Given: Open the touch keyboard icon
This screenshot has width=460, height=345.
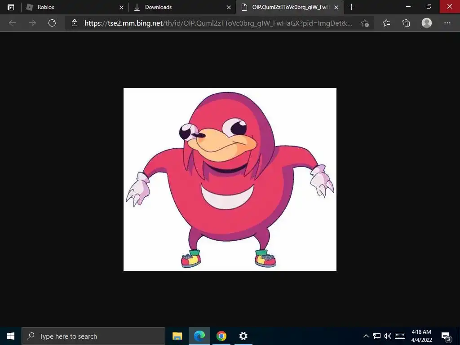Looking at the screenshot, I should tap(400, 336).
